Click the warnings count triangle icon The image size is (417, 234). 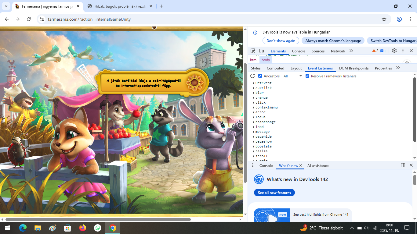coord(374,51)
